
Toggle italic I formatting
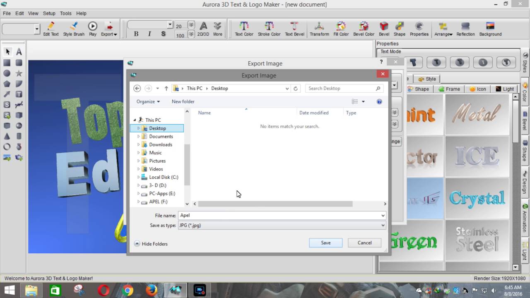(x=149, y=34)
